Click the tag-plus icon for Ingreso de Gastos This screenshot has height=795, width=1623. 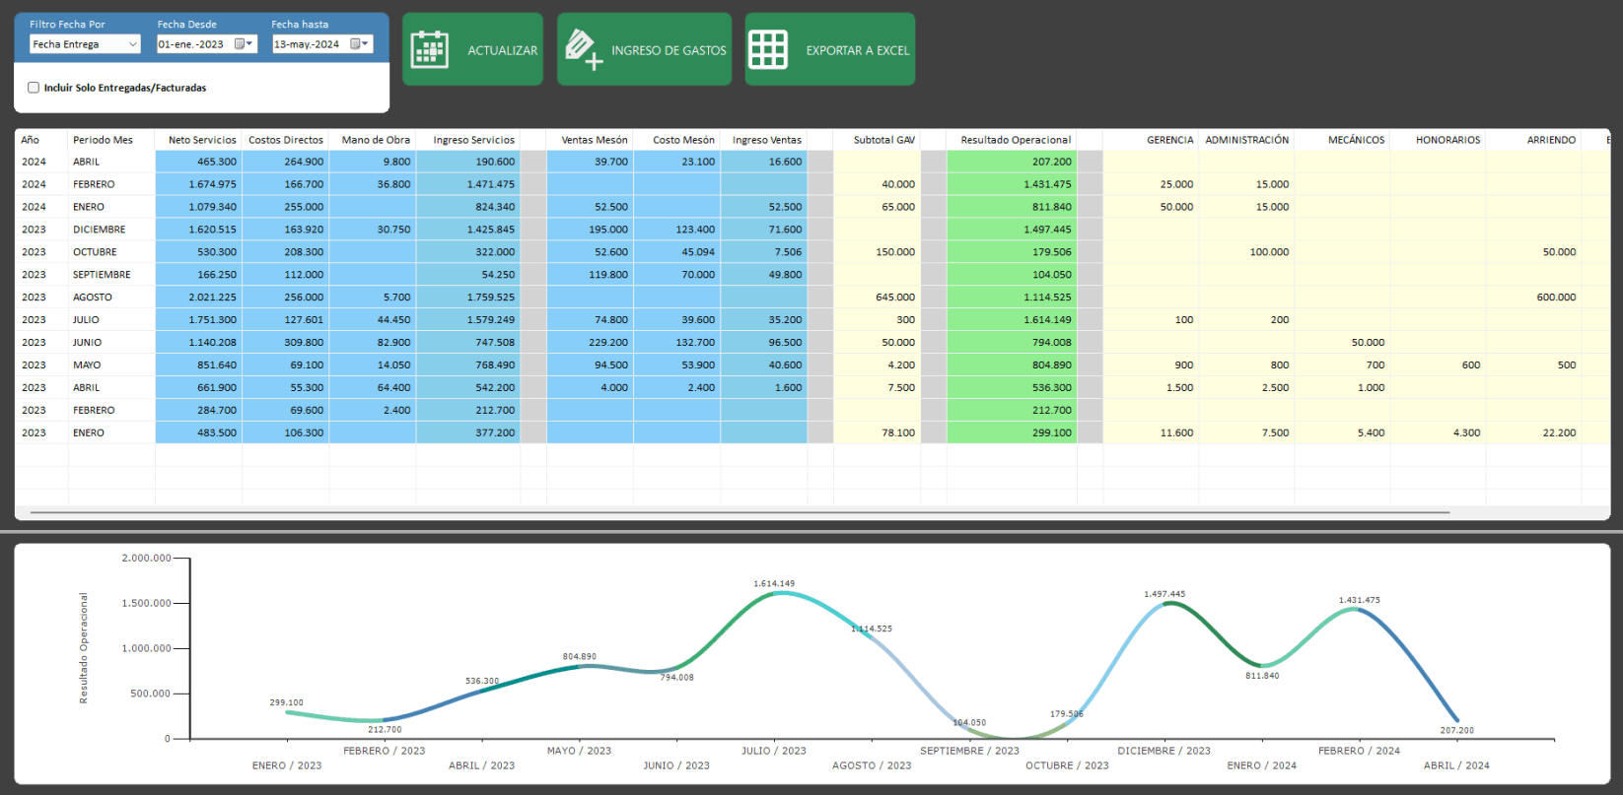(583, 50)
